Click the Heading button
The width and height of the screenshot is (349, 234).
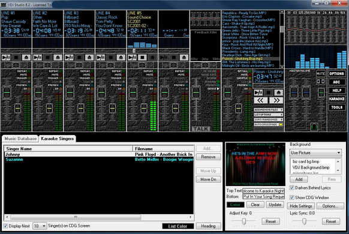click(x=208, y=226)
